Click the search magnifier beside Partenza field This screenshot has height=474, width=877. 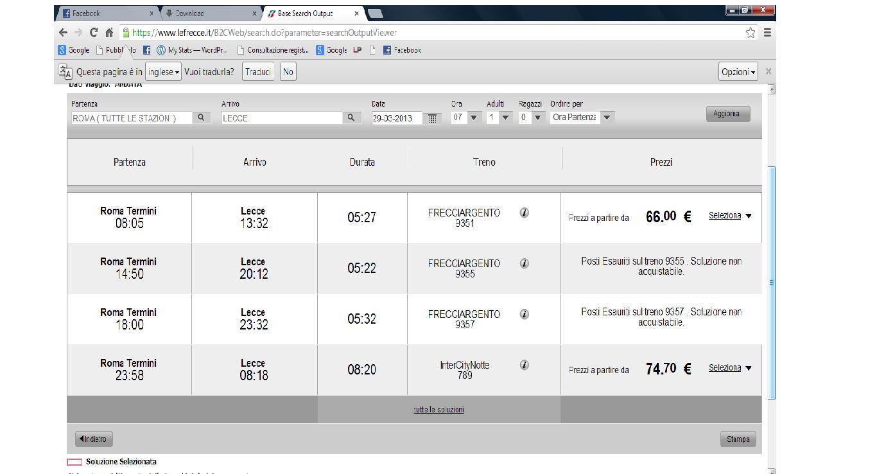coord(202,118)
